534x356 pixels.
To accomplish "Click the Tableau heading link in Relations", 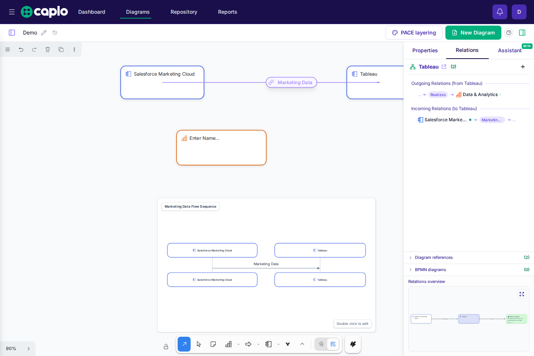I will (429, 67).
